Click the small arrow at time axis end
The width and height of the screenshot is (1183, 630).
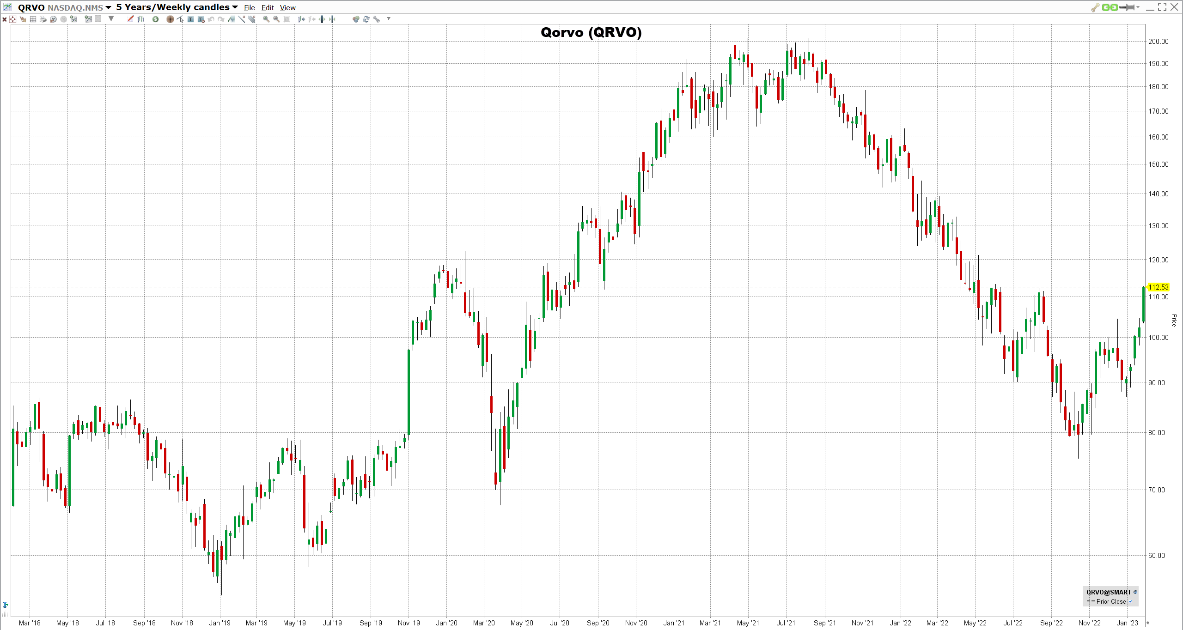tap(1148, 623)
